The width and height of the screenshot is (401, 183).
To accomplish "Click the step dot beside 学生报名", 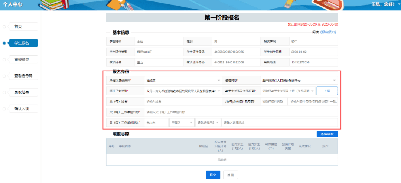I will [4, 43].
